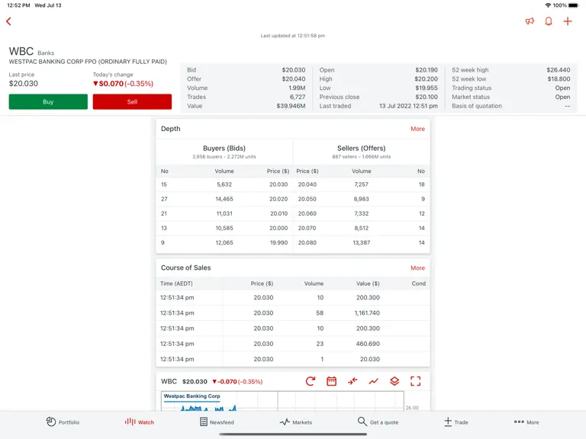Tap the chart compare arrows icon

(353, 381)
